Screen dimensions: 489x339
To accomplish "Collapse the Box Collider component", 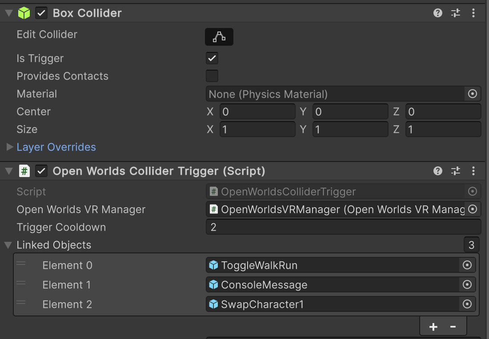I will click(x=8, y=13).
